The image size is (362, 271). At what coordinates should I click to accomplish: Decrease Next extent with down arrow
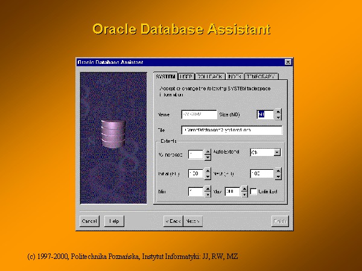[278, 176]
